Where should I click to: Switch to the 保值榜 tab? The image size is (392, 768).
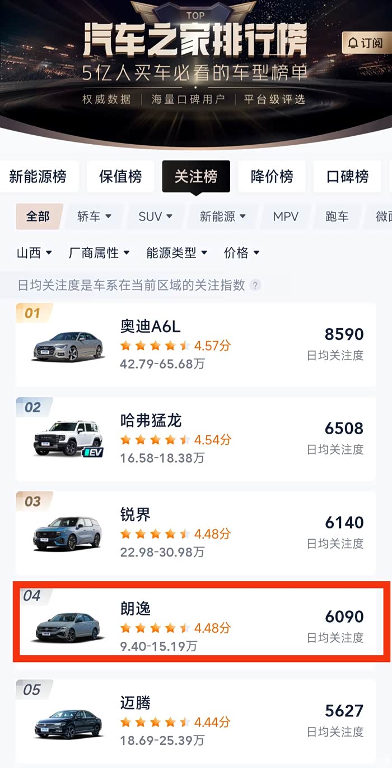pyautogui.click(x=120, y=177)
